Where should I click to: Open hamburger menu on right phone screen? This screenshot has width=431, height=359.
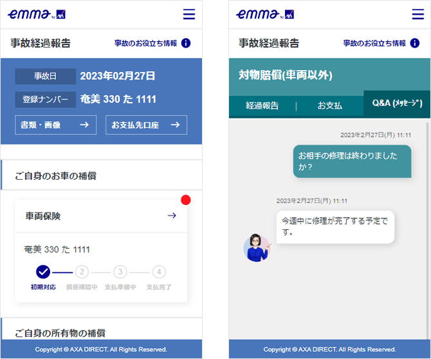(417, 14)
